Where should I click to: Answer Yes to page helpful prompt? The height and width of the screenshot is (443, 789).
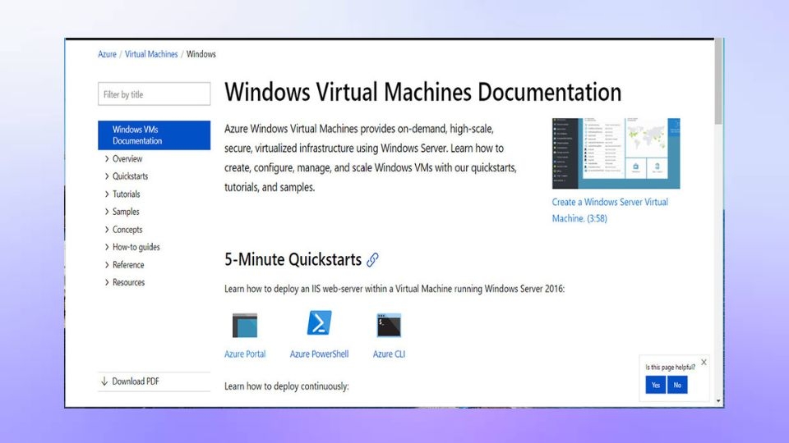[656, 386]
